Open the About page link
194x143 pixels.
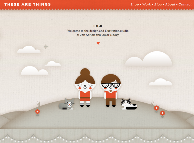coord(170,5)
